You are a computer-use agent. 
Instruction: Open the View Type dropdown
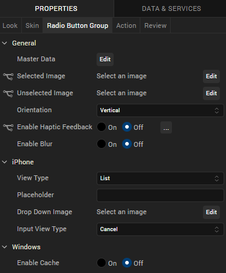coord(160,178)
